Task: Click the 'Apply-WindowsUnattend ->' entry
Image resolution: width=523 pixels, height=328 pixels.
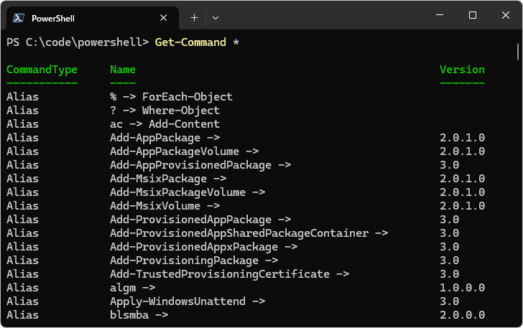Action: tap(188, 301)
